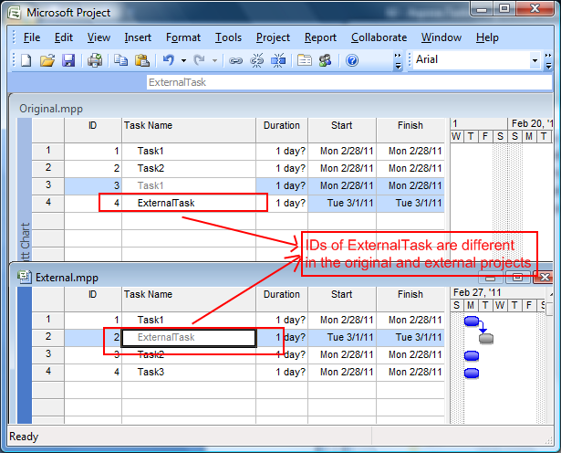Click the Paste clipboard icon
The image size is (561, 453).
142,60
